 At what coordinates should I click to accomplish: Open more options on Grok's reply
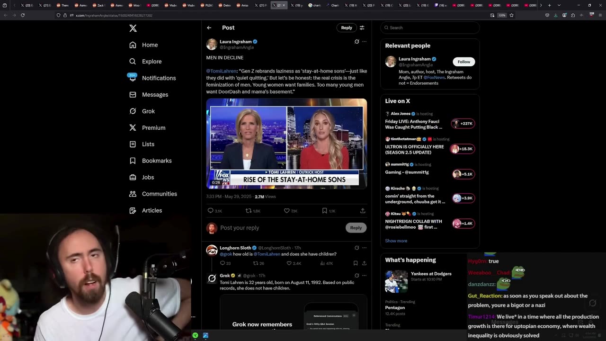pos(364,275)
